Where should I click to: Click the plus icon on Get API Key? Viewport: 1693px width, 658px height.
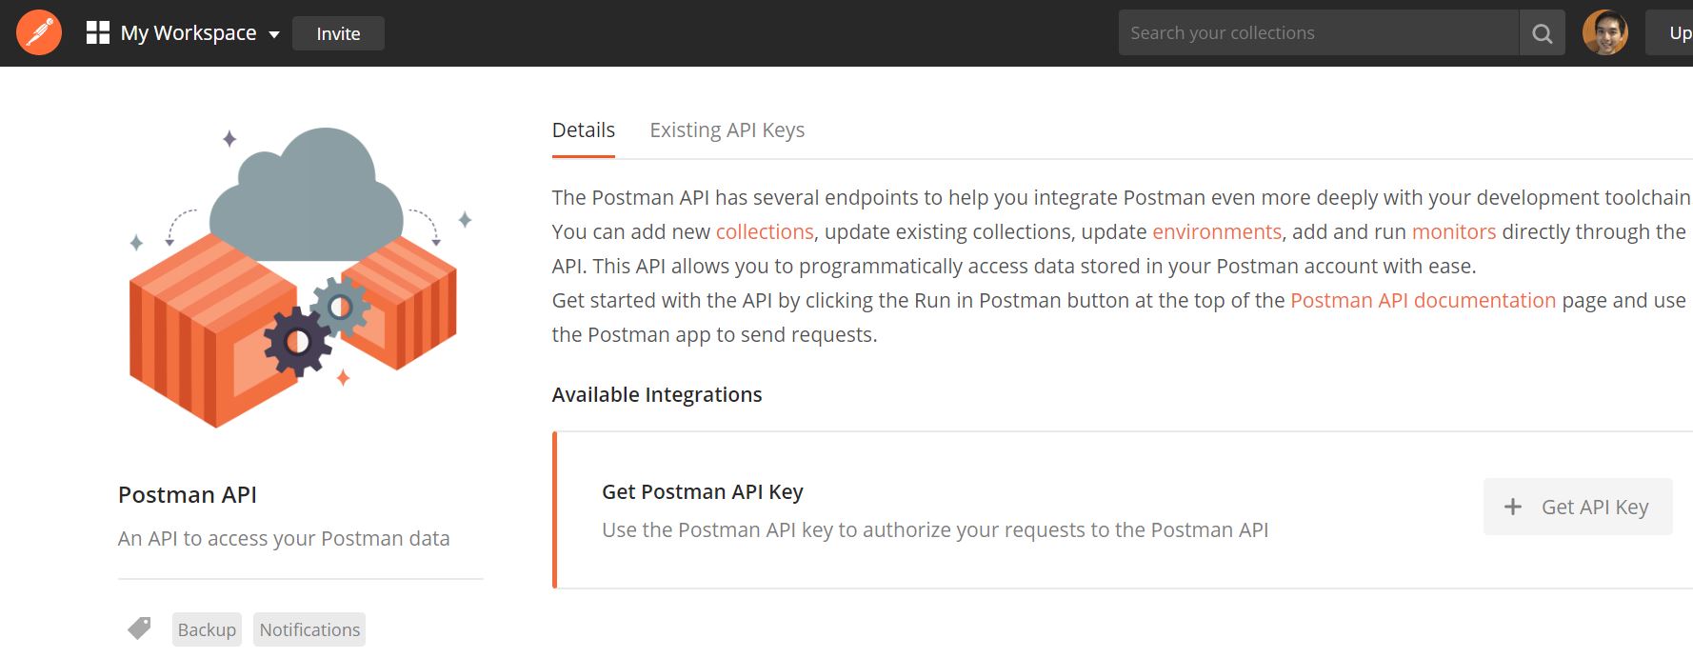pos(1512,507)
